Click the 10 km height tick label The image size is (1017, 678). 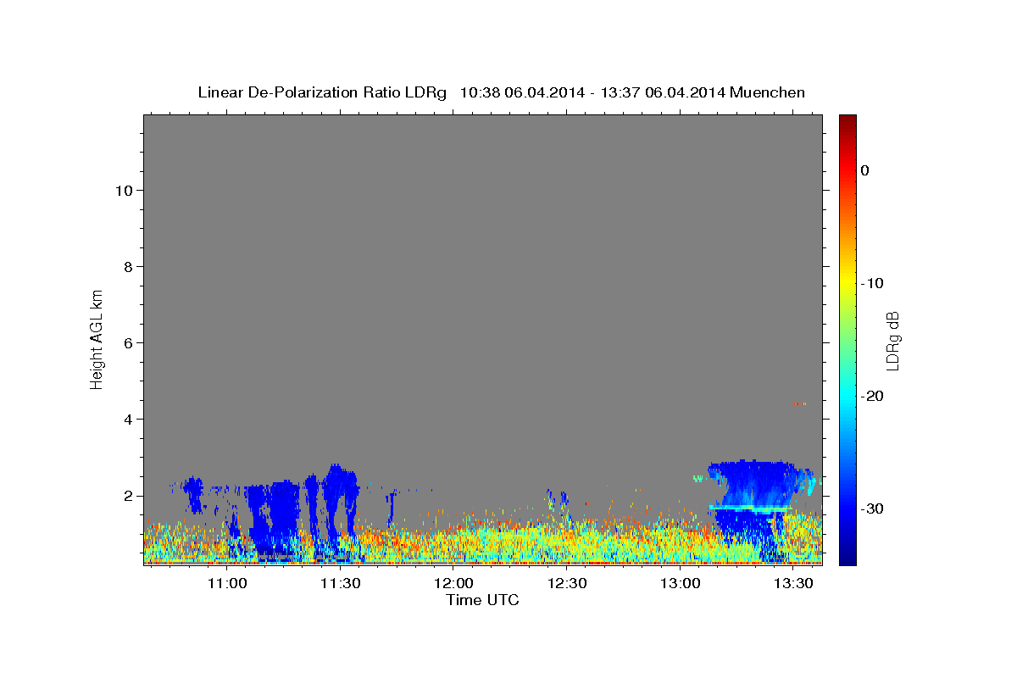[x=122, y=190]
